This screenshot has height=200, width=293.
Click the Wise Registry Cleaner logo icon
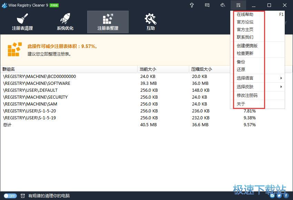(4, 5)
